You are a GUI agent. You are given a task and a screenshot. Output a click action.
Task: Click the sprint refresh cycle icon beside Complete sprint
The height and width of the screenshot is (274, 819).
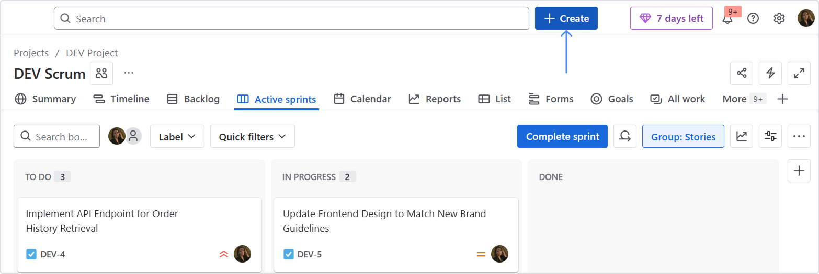tap(625, 136)
